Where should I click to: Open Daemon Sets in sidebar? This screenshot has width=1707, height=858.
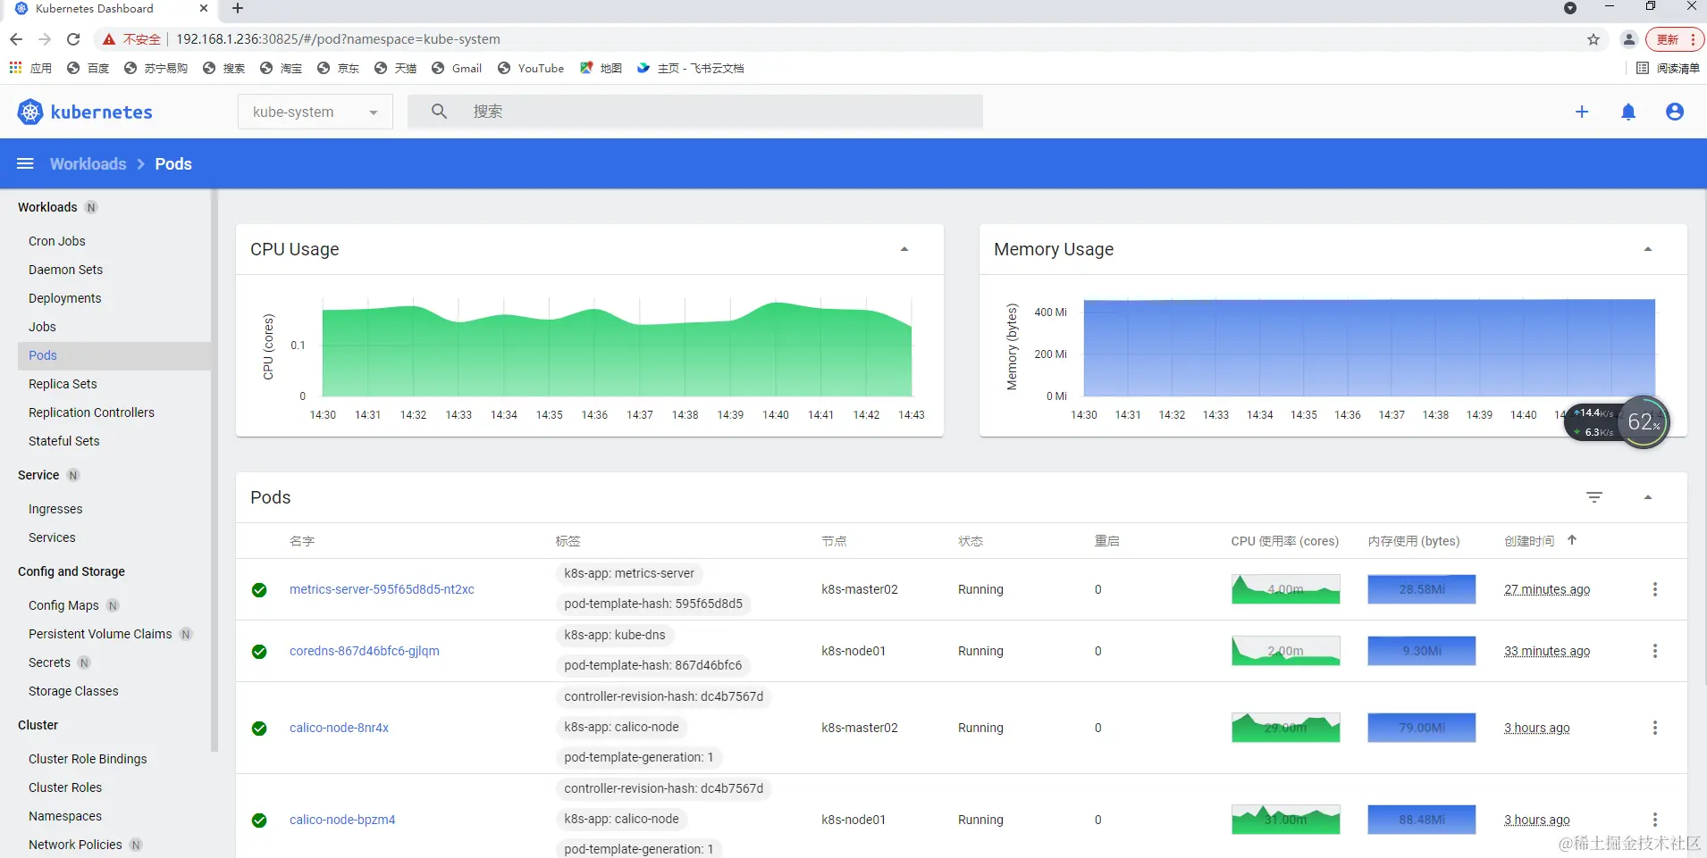65,270
